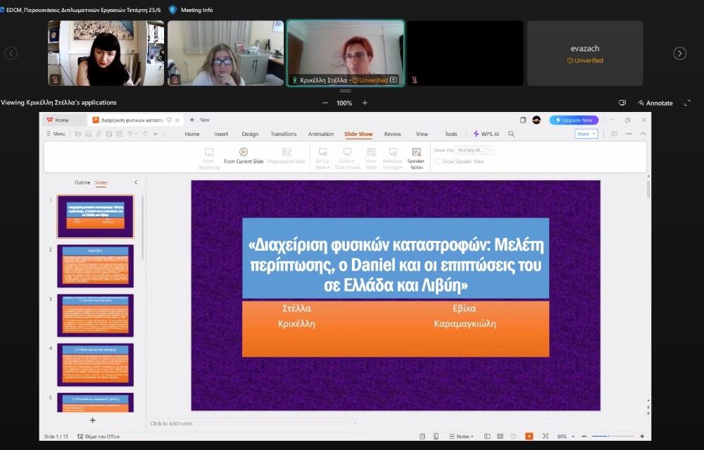Collapse the slides panel with chevron
704x450 pixels.
coord(136,182)
